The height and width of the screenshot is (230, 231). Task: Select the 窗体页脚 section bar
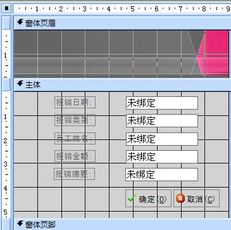[122, 224]
